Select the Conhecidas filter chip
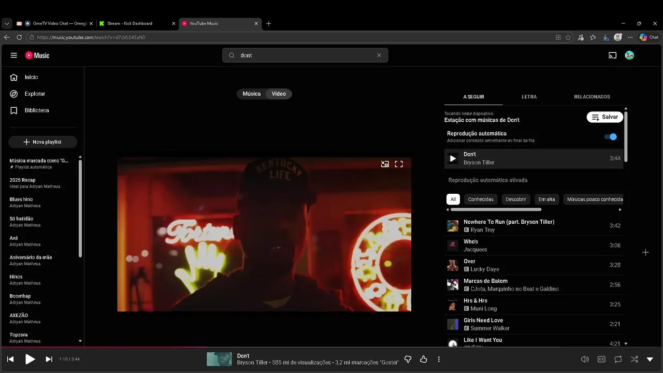This screenshot has height=373, width=663. pos(481,199)
